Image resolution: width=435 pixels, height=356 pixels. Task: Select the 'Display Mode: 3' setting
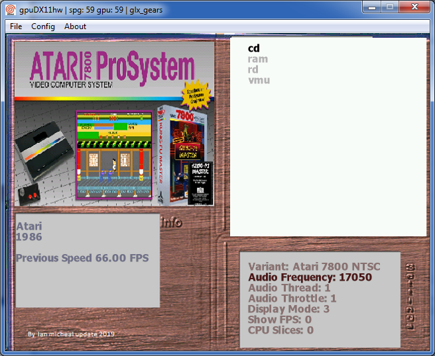(x=288, y=309)
